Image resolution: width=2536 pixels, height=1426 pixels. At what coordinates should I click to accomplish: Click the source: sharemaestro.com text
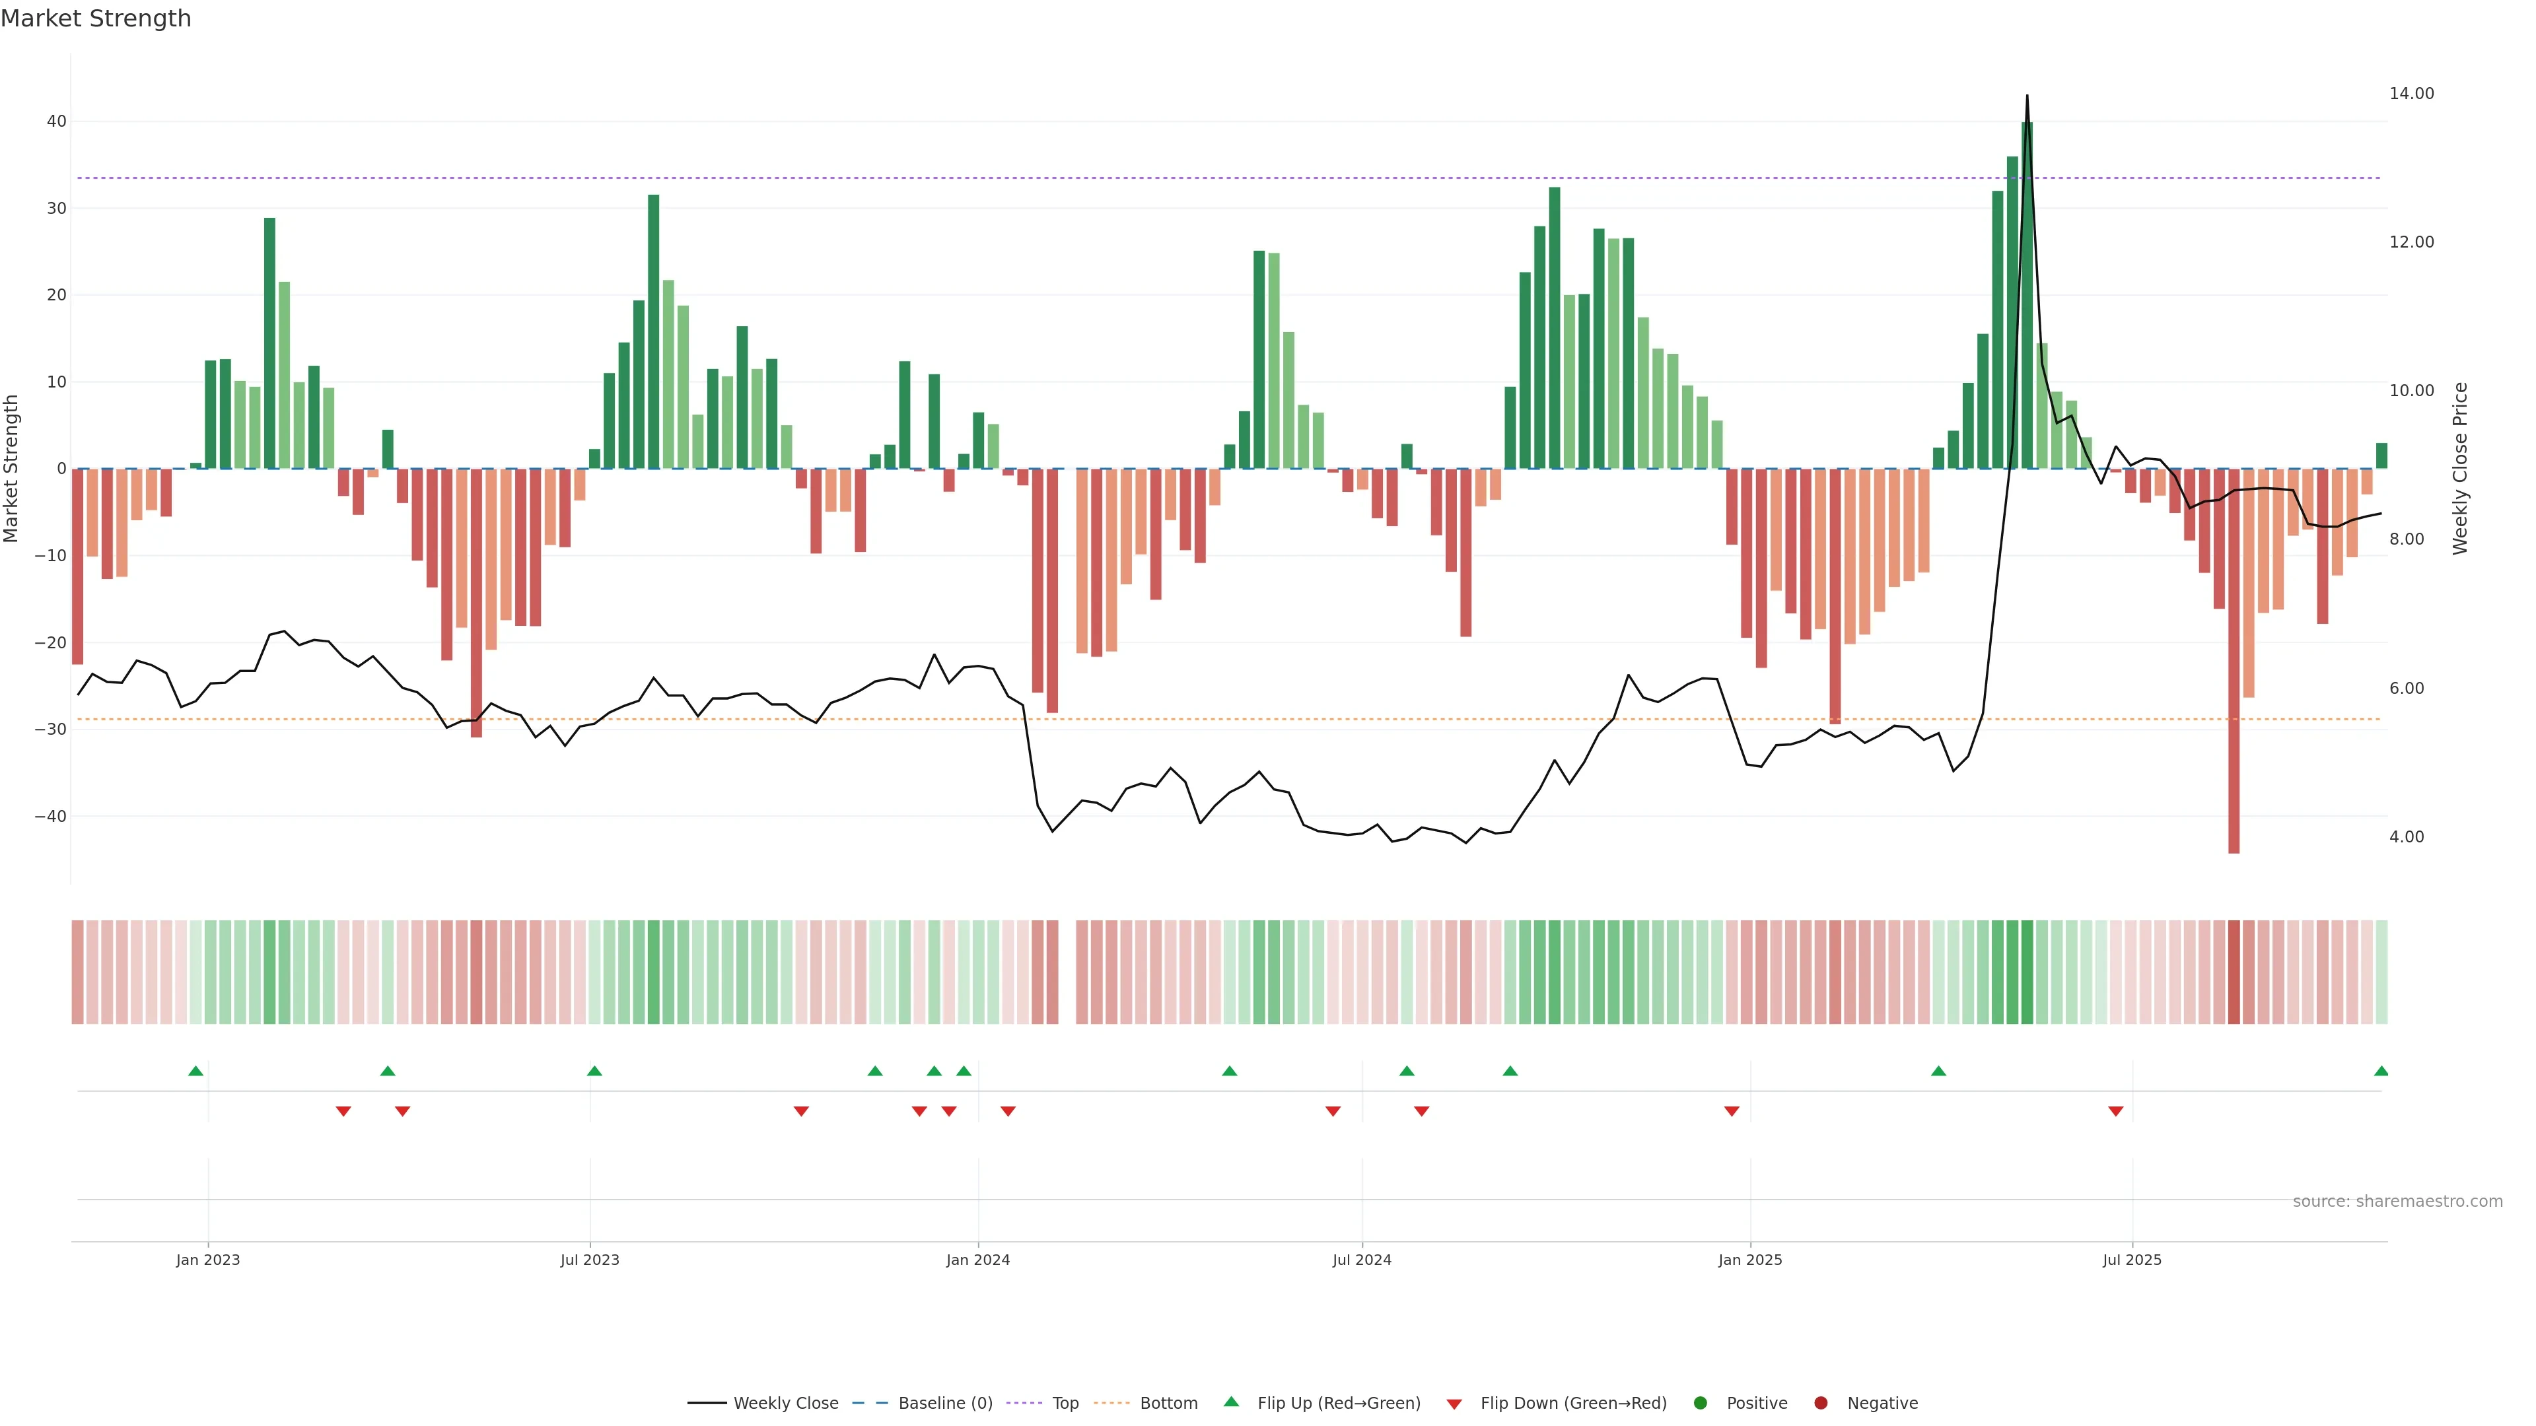2397,1202
